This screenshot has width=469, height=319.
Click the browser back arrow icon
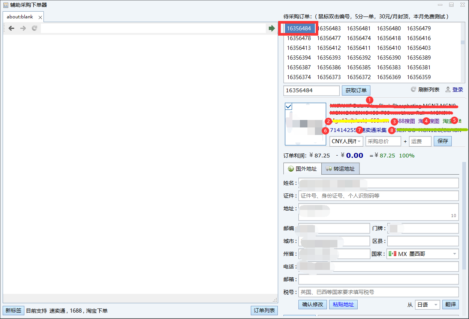click(x=11, y=28)
